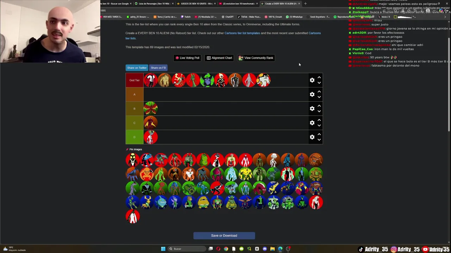Open Opera from the taskbar
Screen dimensions: 451x253
[x=218, y=249]
